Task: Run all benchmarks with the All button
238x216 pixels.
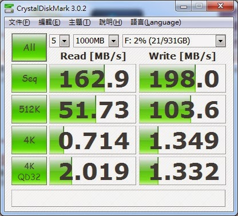Action: pyautogui.click(x=29, y=47)
